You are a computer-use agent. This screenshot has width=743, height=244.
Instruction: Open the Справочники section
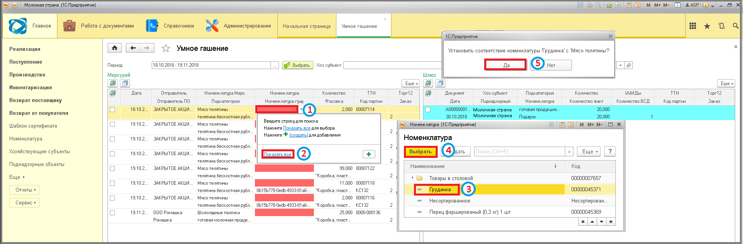coord(170,26)
